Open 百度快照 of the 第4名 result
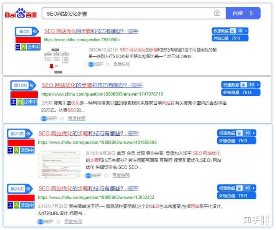This screenshot has width=276, height=230. [122, 64]
